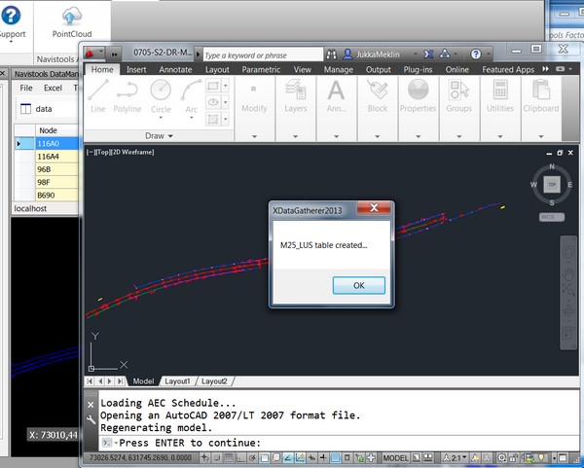Image resolution: width=584 pixels, height=468 pixels.
Task: Open the Properties ribbon panel
Action: pos(418,94)
